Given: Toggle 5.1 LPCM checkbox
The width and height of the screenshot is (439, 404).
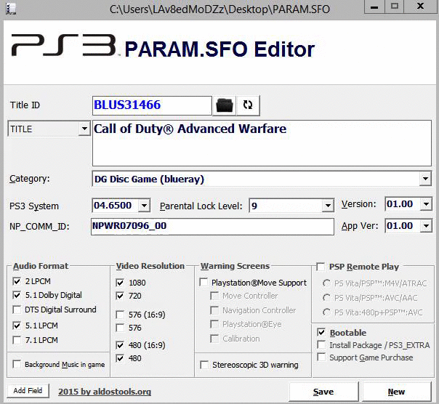Looking at the screenshot, I should pyautogui.click(x=17, y=326).
